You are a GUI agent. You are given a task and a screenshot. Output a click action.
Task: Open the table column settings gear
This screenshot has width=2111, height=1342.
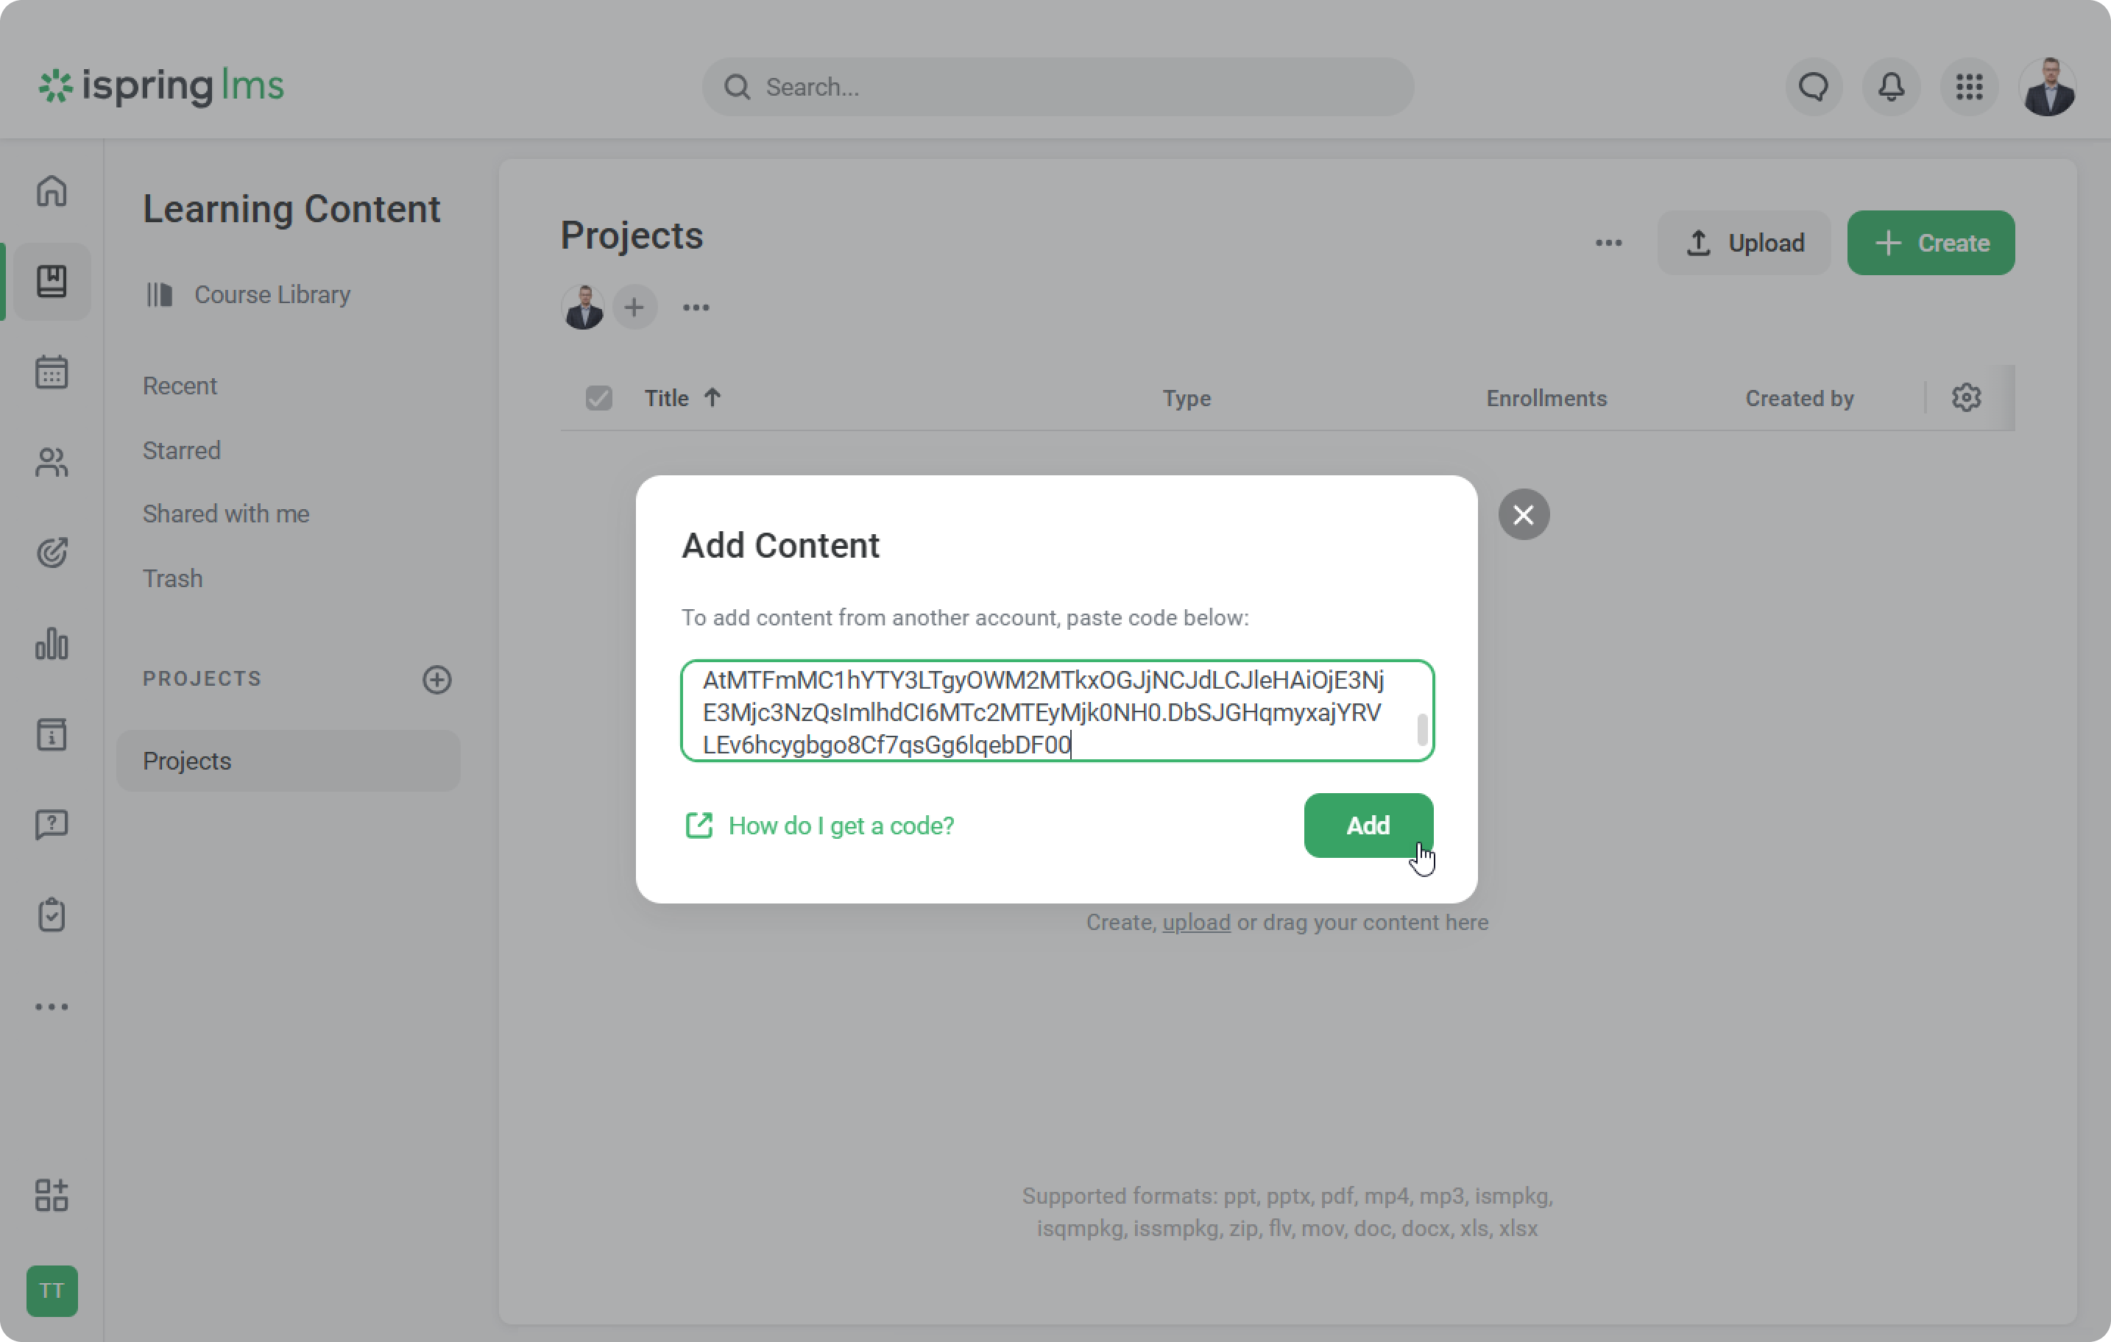click(x=1966, y=398)
